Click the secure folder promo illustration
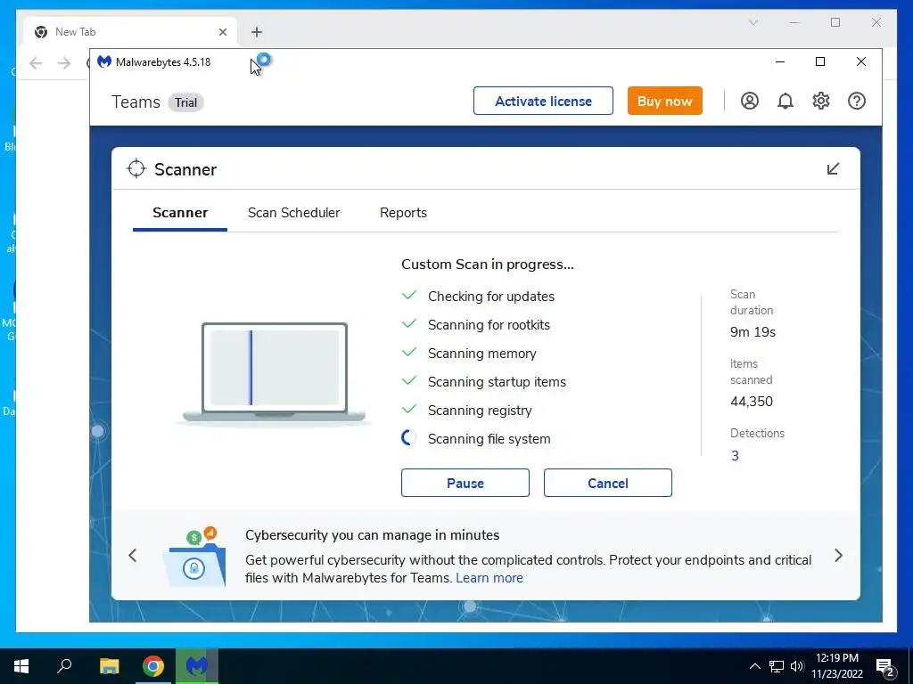Viewport: 913px width, 684px height. coord(194,558)
